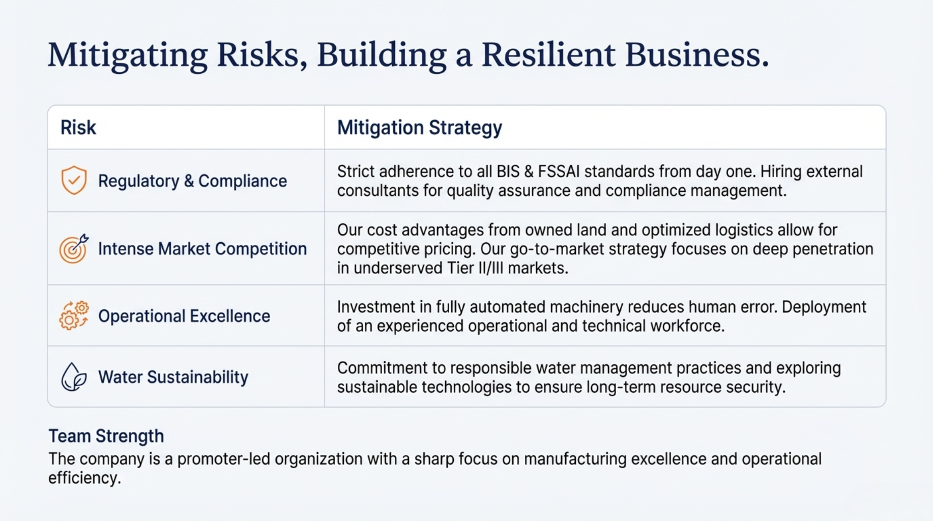Click the "Risk" column header

78,128
